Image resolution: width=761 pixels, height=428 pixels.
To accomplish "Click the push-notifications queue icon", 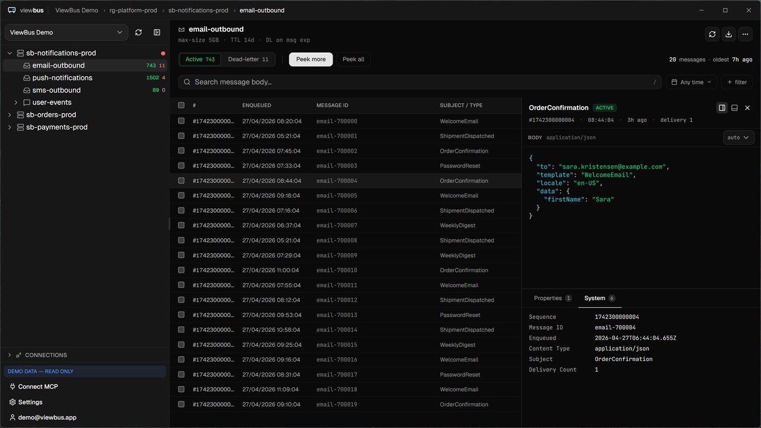I will [27, 78].
